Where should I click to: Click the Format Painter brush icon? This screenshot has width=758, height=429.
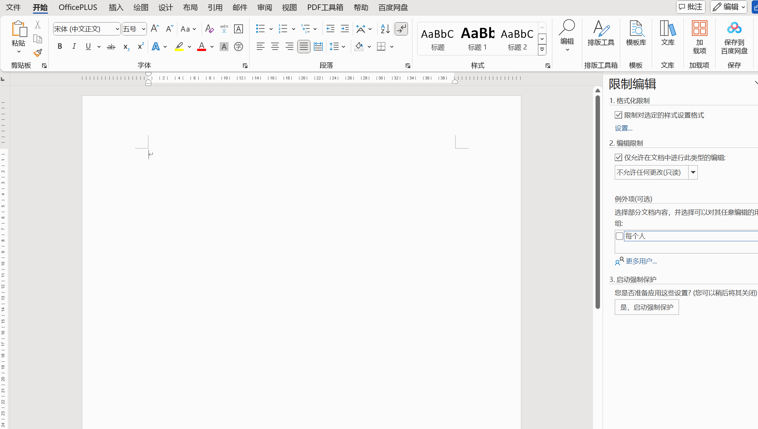[37, 53]
